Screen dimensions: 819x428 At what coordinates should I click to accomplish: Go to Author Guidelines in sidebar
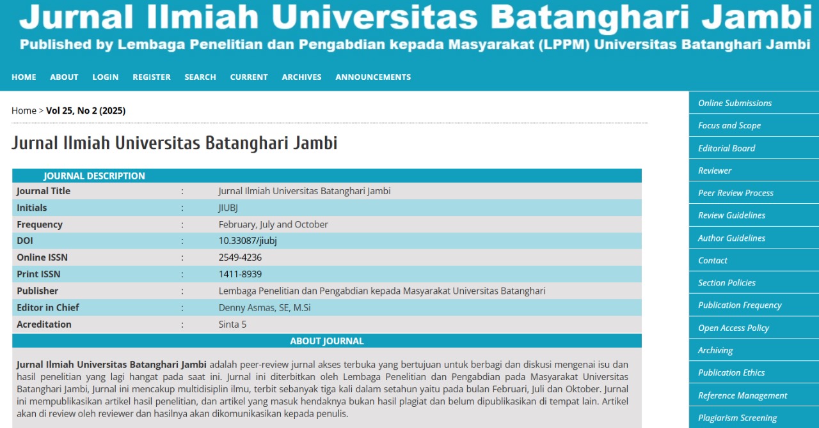pos(731,238)
